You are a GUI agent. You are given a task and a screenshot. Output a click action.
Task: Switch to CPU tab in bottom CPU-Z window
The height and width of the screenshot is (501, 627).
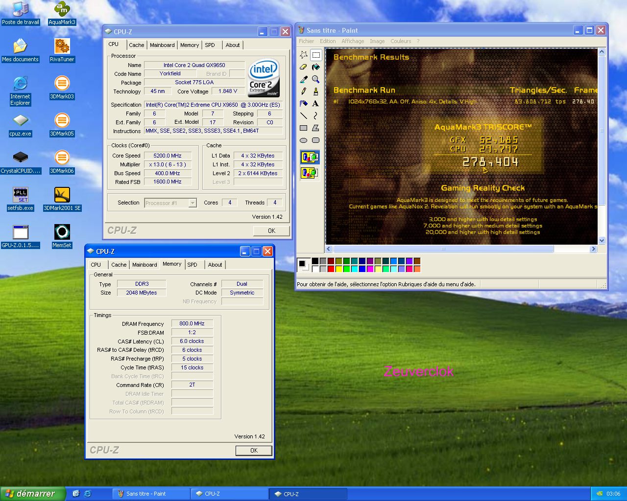[x=96, y=265]
